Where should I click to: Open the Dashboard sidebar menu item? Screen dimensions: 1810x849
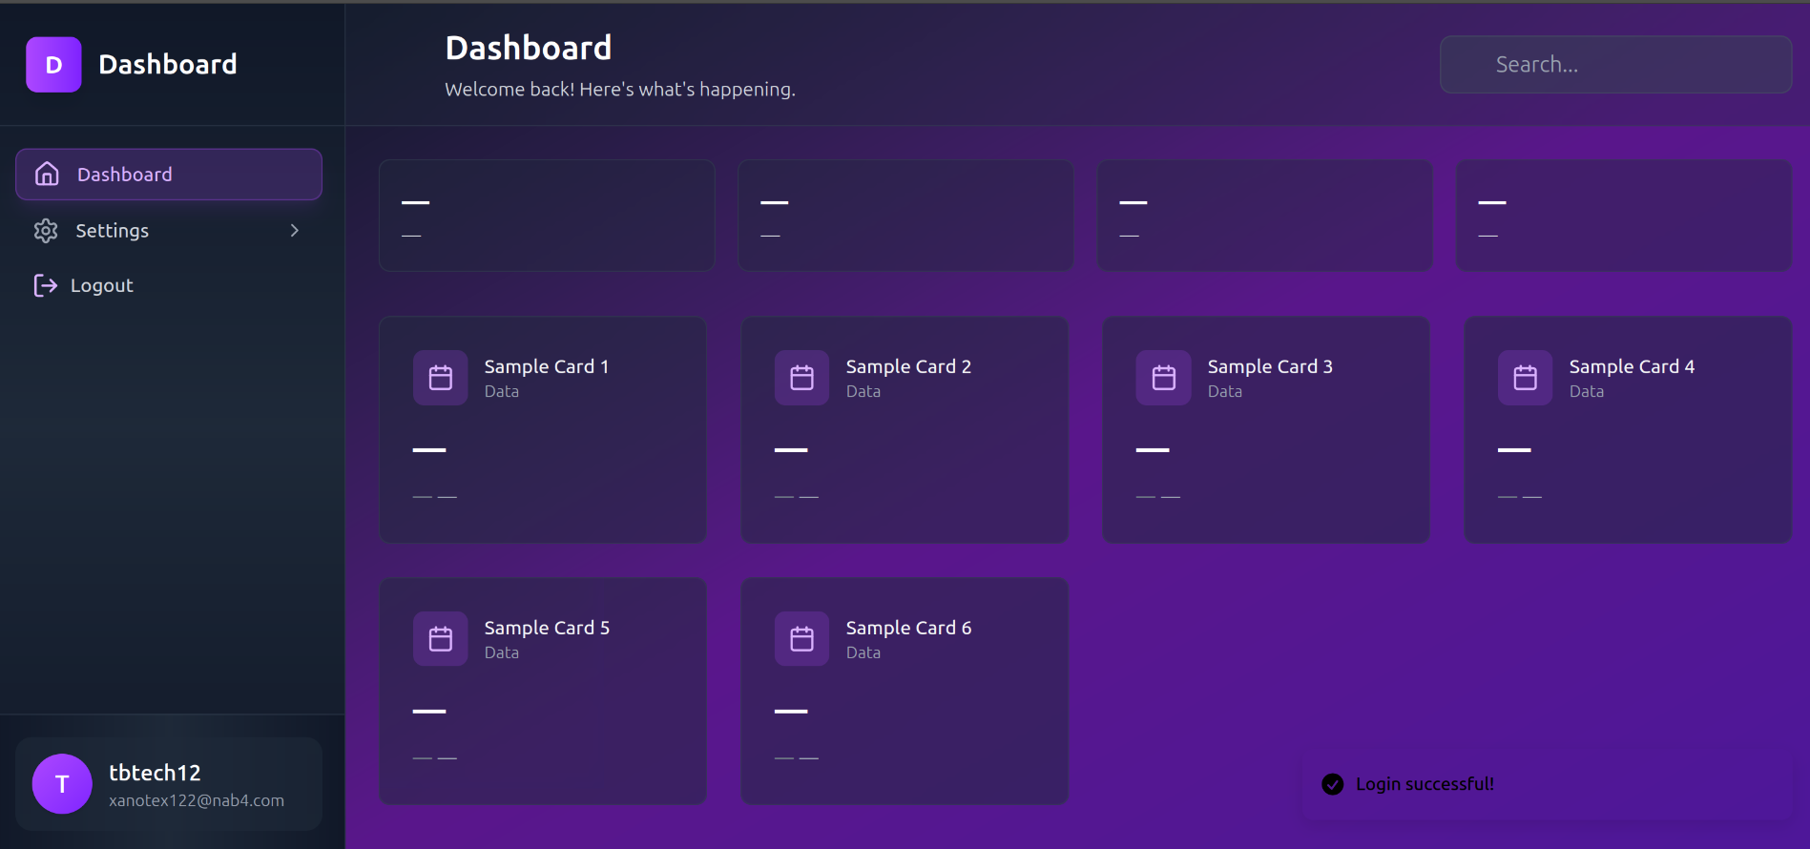(x=169, y=175)
